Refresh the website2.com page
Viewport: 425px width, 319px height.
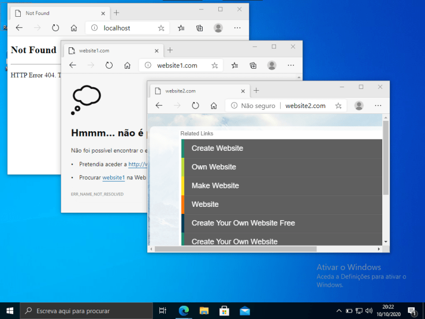195,106
